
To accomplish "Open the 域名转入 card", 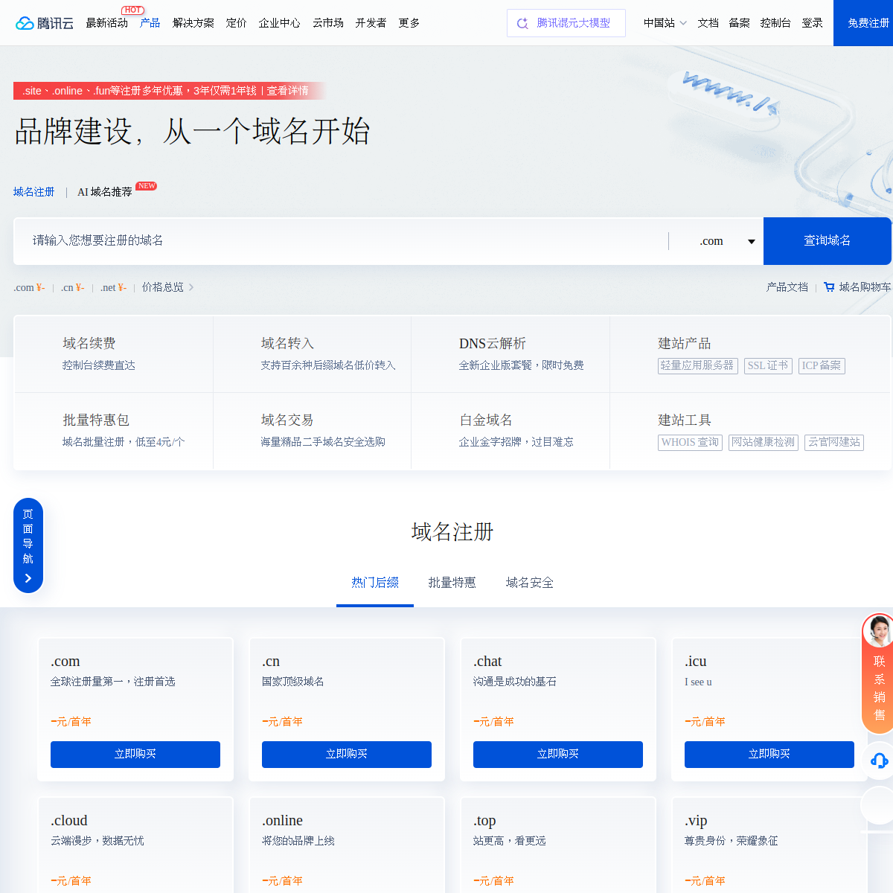I will pos(313,354).
